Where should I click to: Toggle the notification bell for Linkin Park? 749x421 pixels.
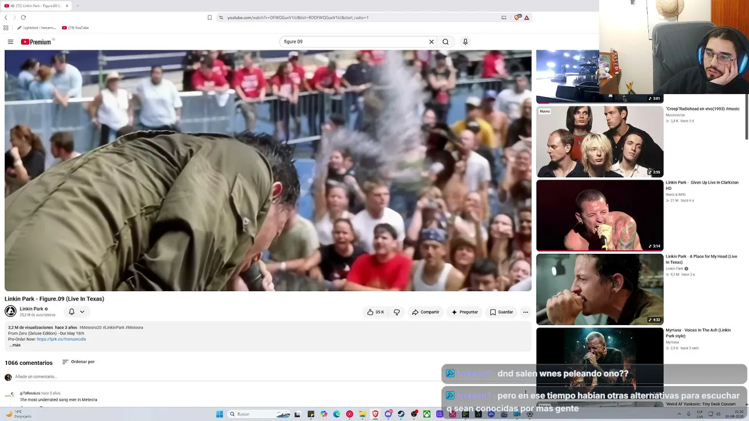click(x=71, y=312)
